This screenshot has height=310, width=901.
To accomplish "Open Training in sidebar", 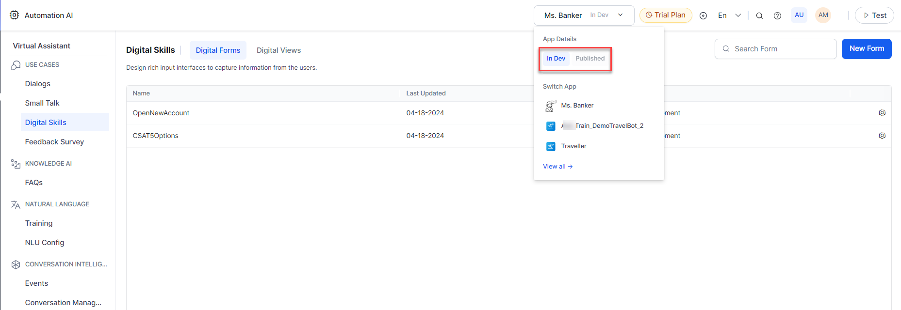I will point(39,223).
